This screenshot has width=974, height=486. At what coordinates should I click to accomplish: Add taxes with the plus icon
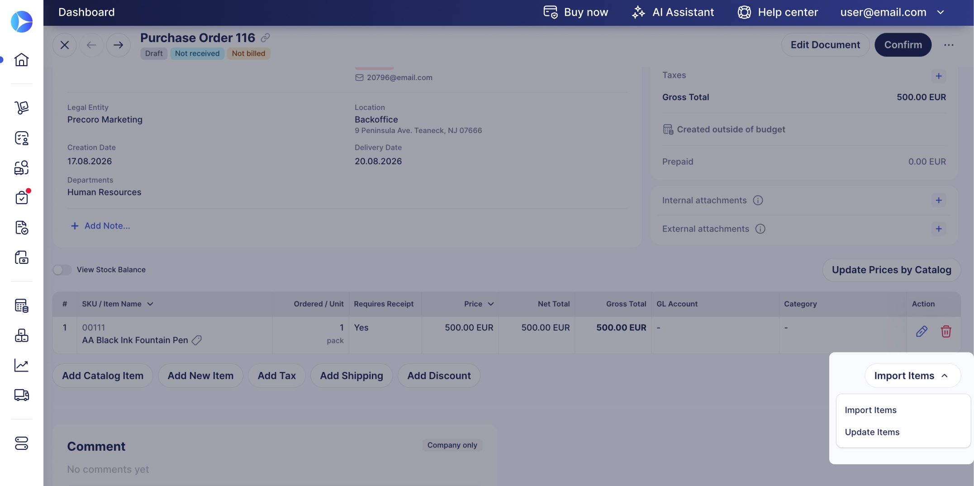tap(939, 76)
